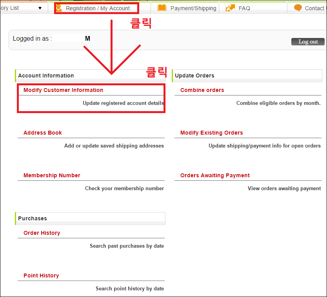Image resolution: width=327 pixels, height=297 pixels.
Task: Open Modify Existing Orders link
Action: [211, 133]
